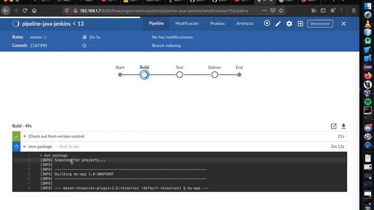Screen dimensions: 374x210
Task: Click the running status icon beside pipeline name
Action: tap(16, 23)
